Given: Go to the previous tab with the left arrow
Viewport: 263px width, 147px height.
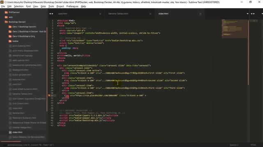Looking at the screenshot, I should coord(50,13).
